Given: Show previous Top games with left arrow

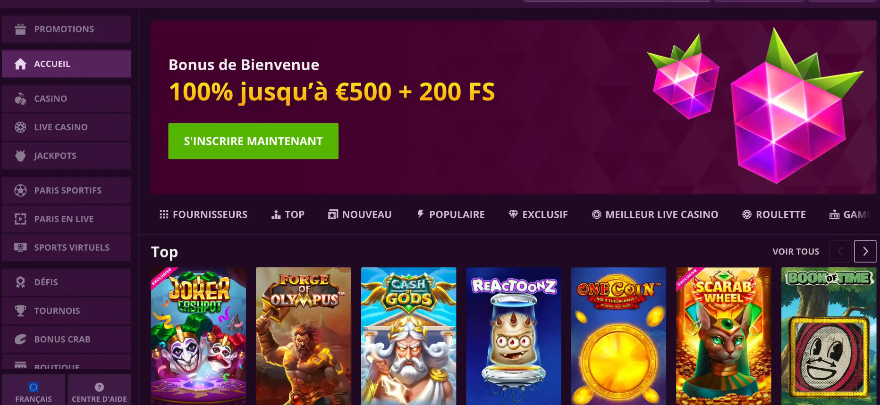Looking at the screenshot, I should tap(840, 251).
